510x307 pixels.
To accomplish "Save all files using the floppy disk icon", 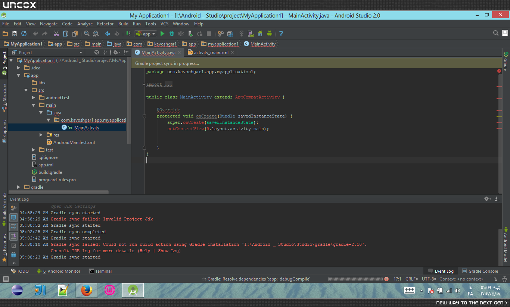I will [15, 34].
